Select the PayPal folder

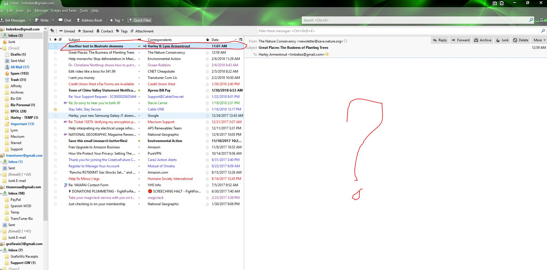(15, 200)
